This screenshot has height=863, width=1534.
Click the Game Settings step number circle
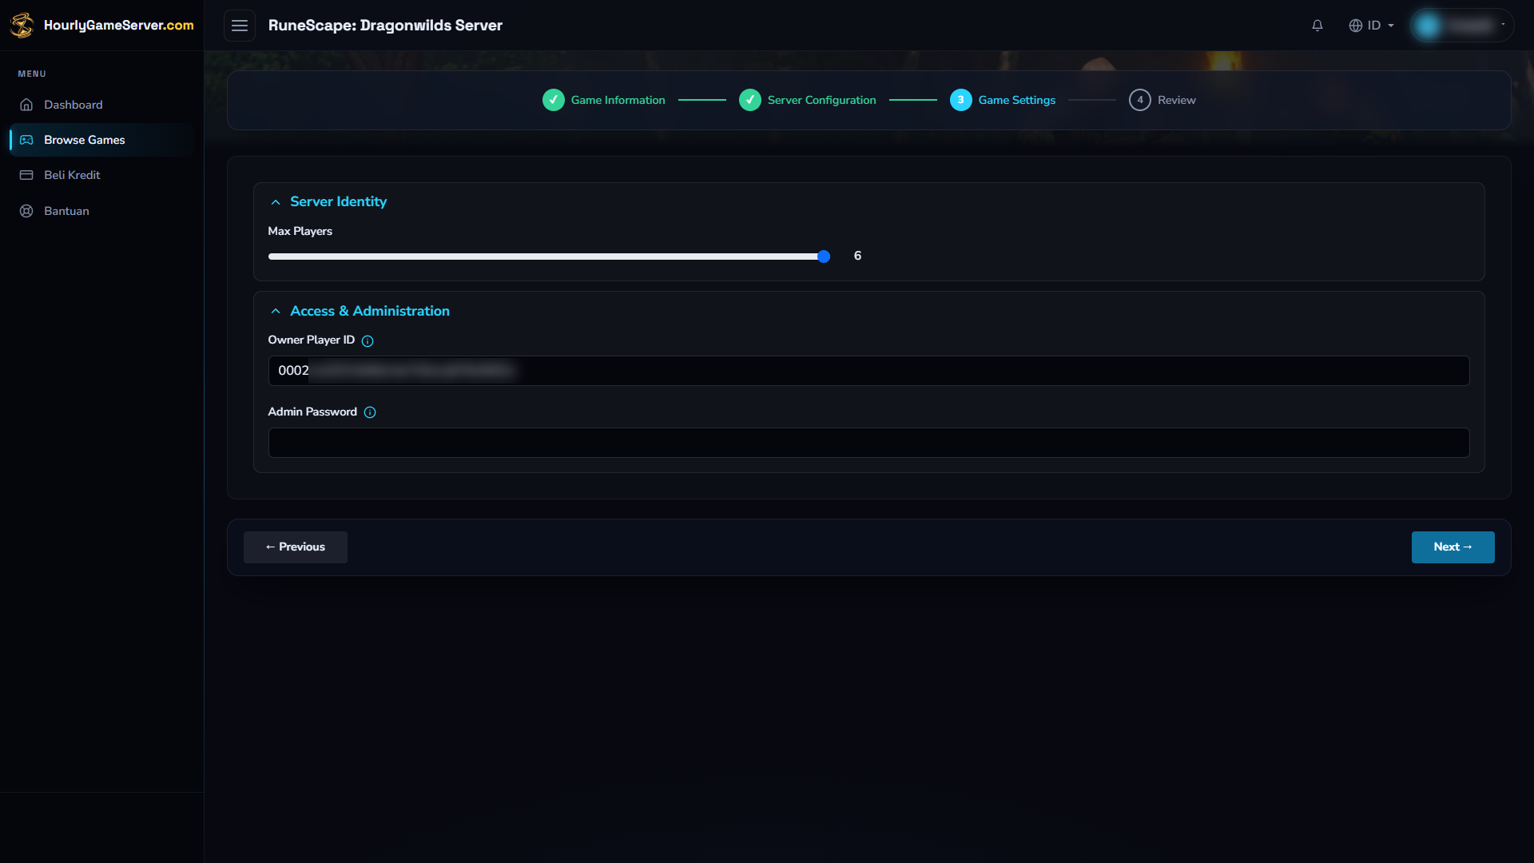click(x=961, y=100)
